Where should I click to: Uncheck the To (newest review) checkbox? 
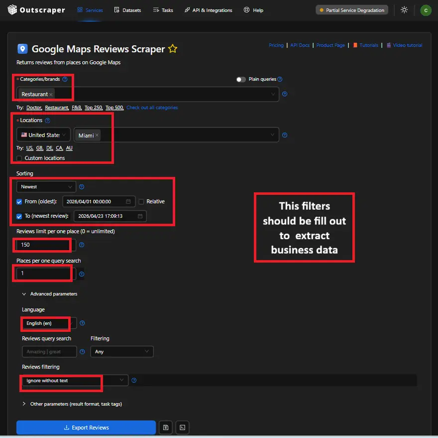point(19,216)
